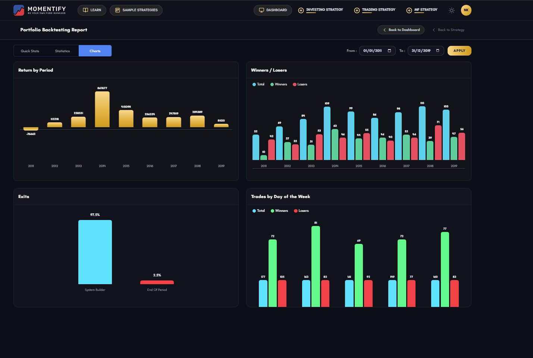Viewport: 533px width, 358px height.
Task: Toggle Winners series in Winners / Losers legend
Action: (x=279, y=84)
